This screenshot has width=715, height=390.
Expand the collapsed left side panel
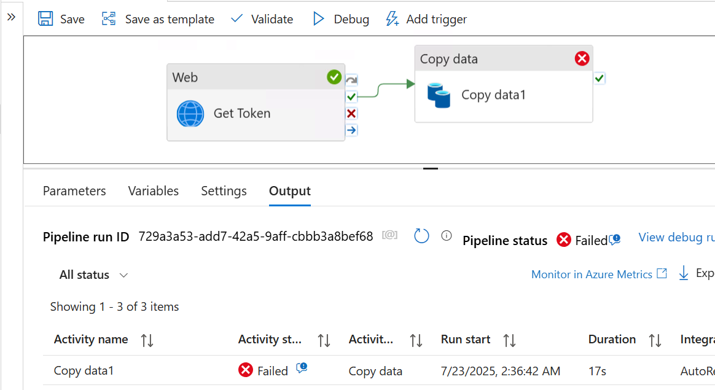(x=11, y=17)
